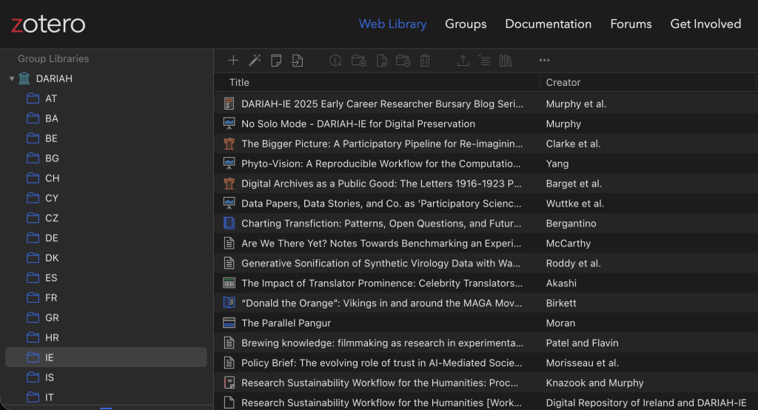Screen dimensions: 758x410
Task: Click Get Involved in the navigation
Action: point(705,24)
